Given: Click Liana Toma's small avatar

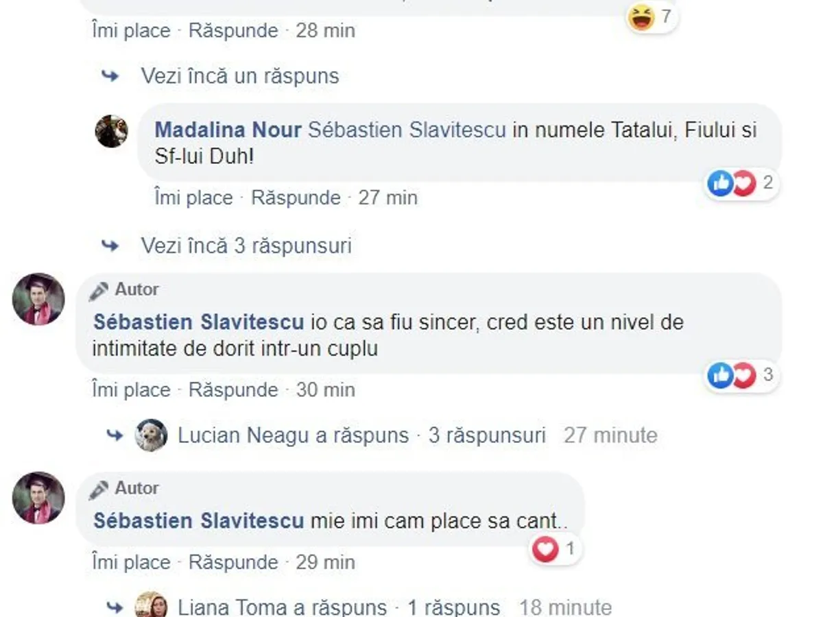Looking at the screenshot, I should point(151,605).
